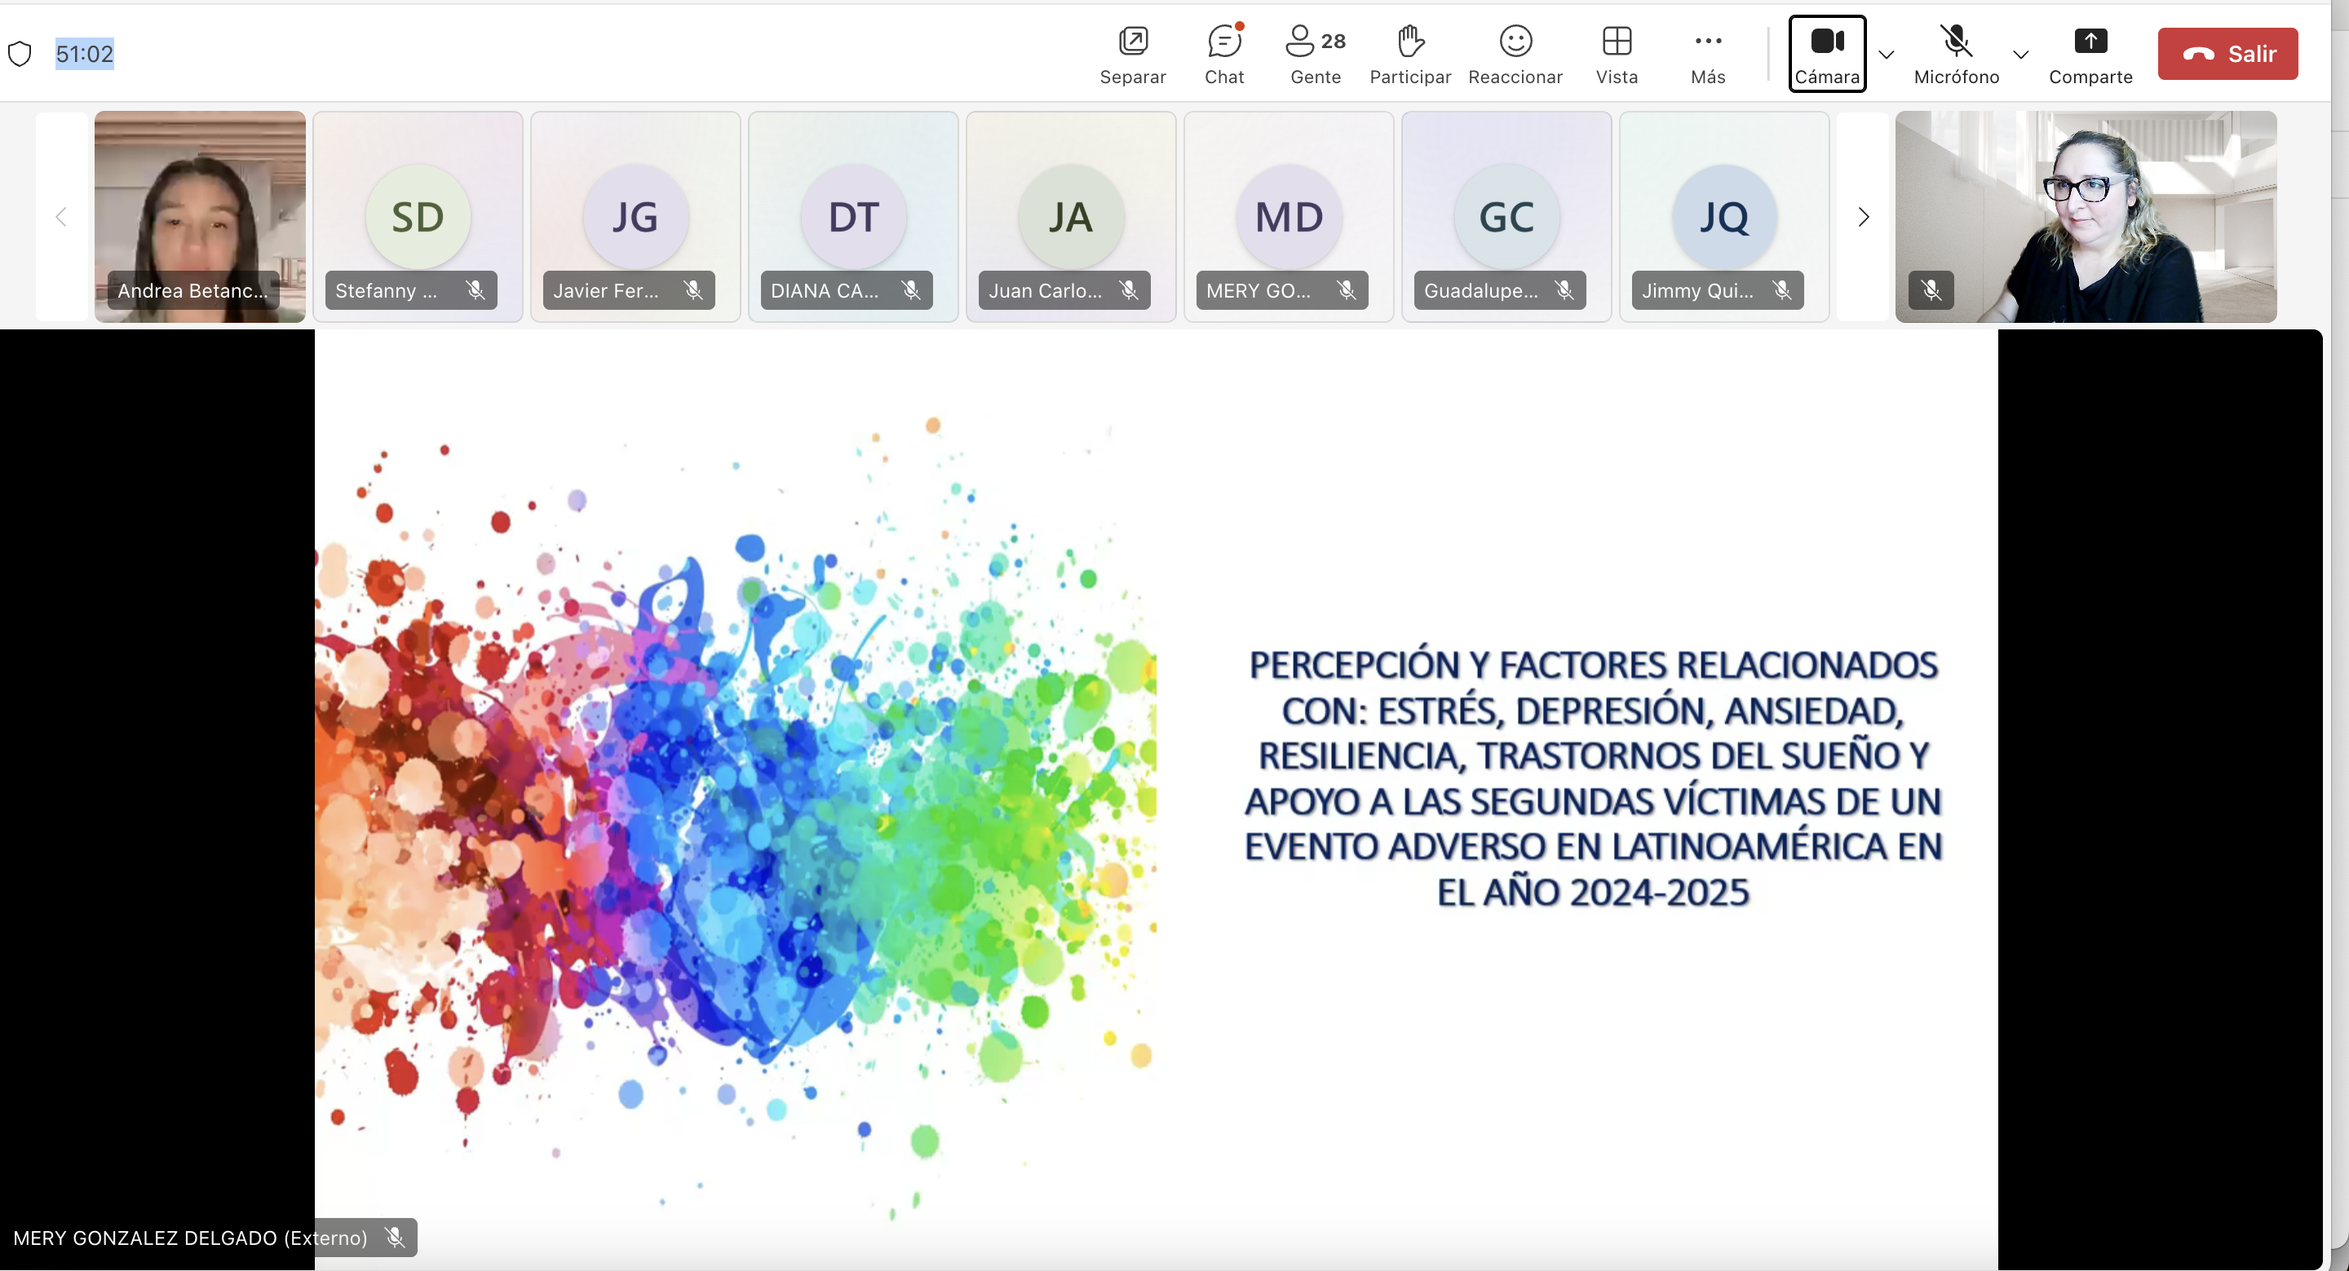Click the shield security icon
The width and height of the screenshot is (2349, 1271).
pyautogui.click(x=20, y=54)
